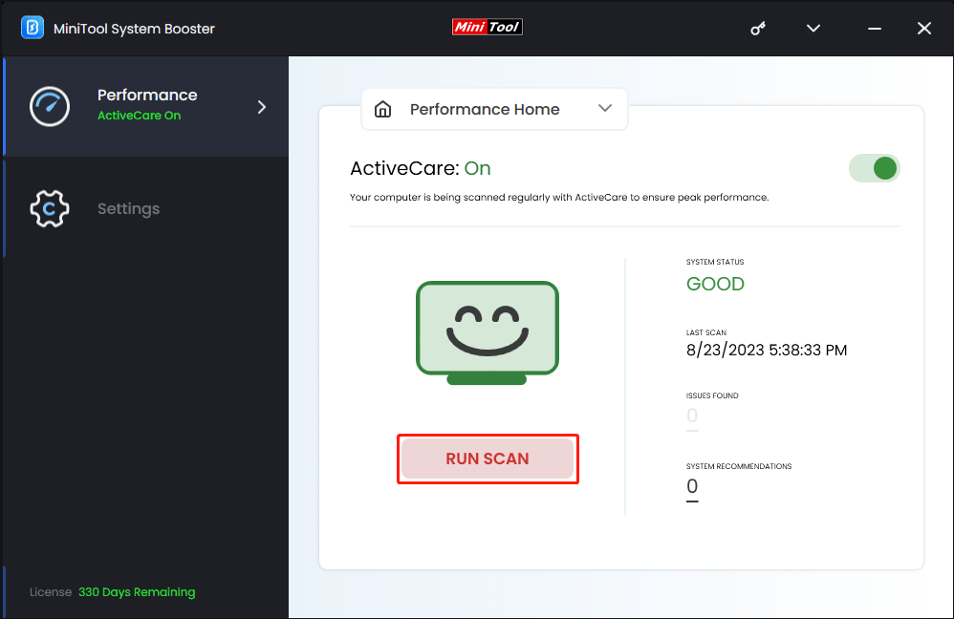
Task: Open the Performance tab in sidebar
Action: [146, 106]
